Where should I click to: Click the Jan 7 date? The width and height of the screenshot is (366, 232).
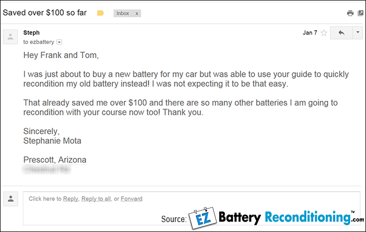pyautogui.click(x=310, y=33)
